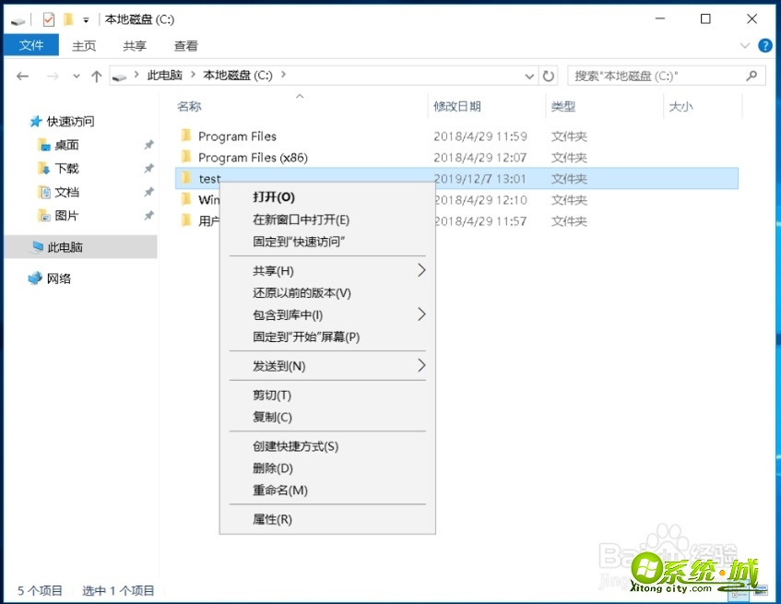781x604 pixels.
Task: Click the Properties icon on the Quick Access Toolbar
Action: (50, 18)
